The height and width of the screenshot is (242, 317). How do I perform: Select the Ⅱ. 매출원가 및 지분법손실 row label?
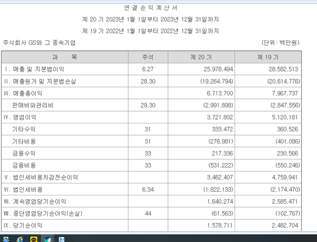pos(40,82)
